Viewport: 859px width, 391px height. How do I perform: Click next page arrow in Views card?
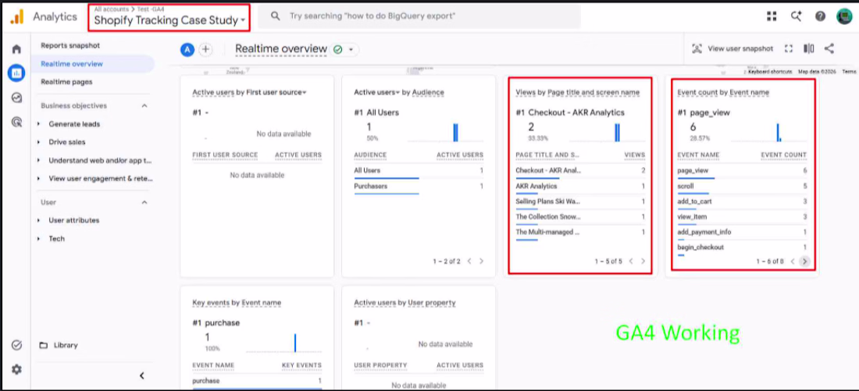pos(643,261)
